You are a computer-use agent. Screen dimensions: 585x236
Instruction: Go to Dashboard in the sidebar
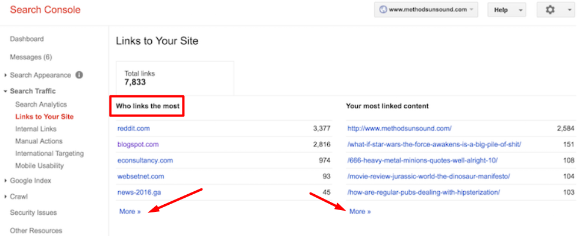(x=27, y=39)
